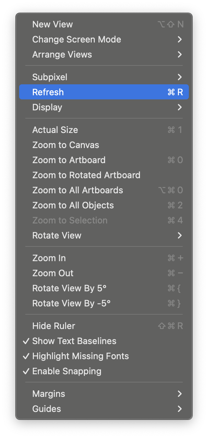Choose Actual Size option

coord(55,130)
